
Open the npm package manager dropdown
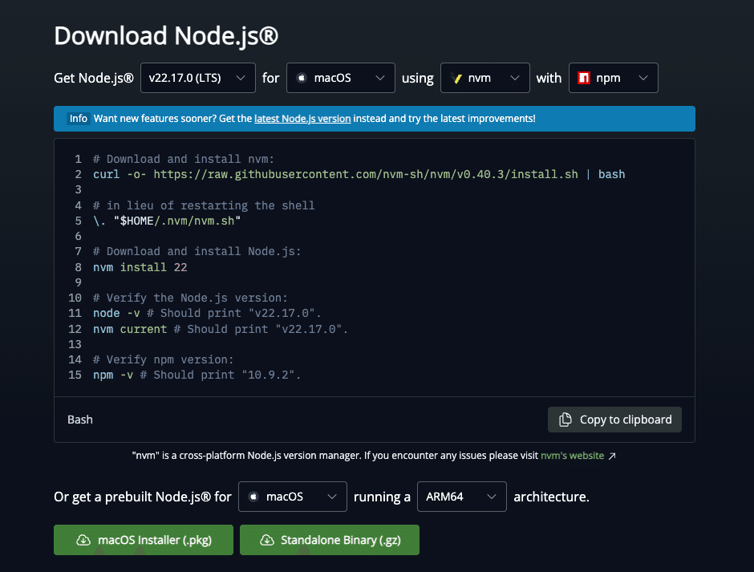click(x=613, y=78)
